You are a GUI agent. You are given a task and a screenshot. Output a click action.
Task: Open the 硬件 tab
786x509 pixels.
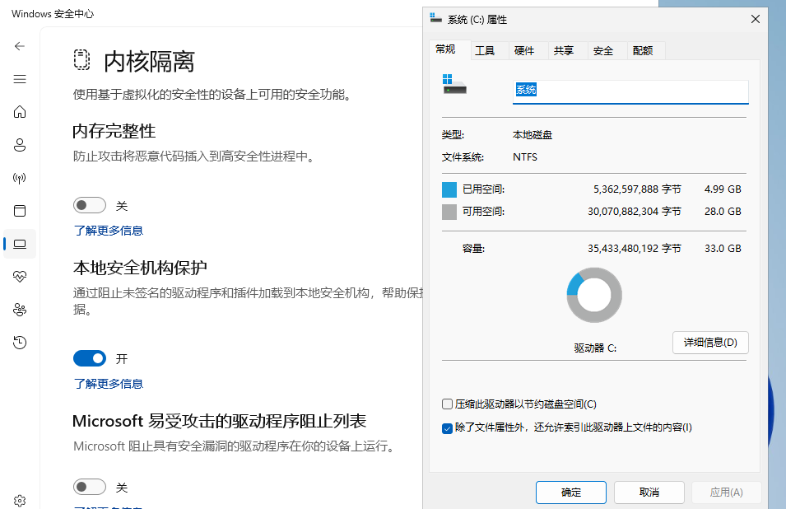526,50
